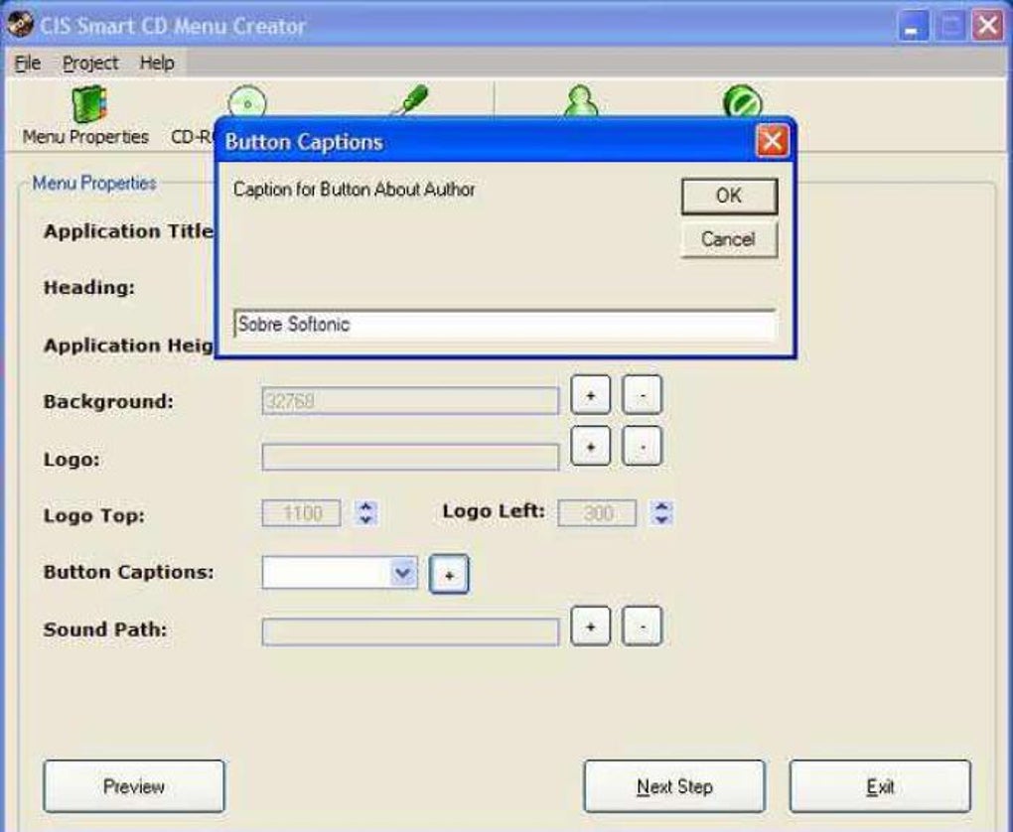Decrease Logo Left with the down spinner arrow
1013x832 pixels.
(x=663, y=519)
